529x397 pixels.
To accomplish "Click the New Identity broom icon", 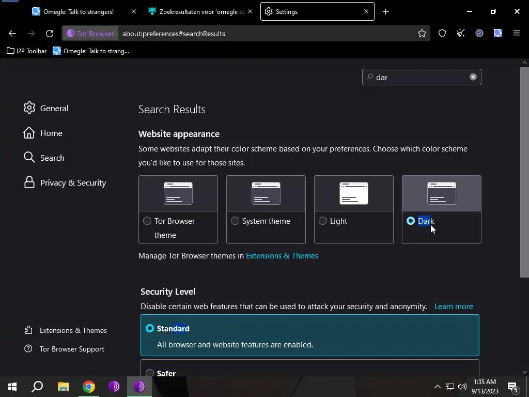I will click(460, 33).
